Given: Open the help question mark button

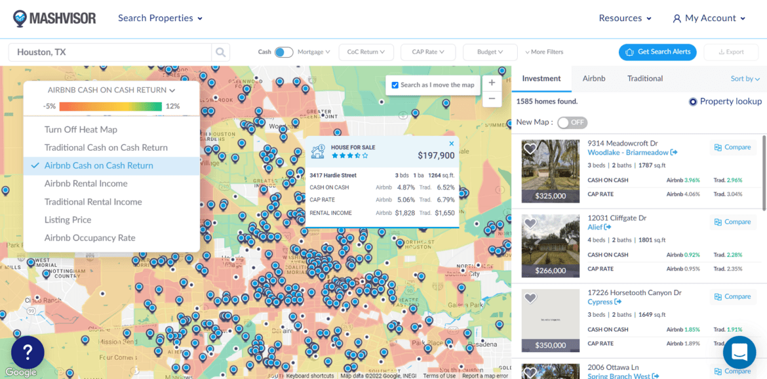Looking at the screenshot, I should pyautogui.click(x=28, y=352).
